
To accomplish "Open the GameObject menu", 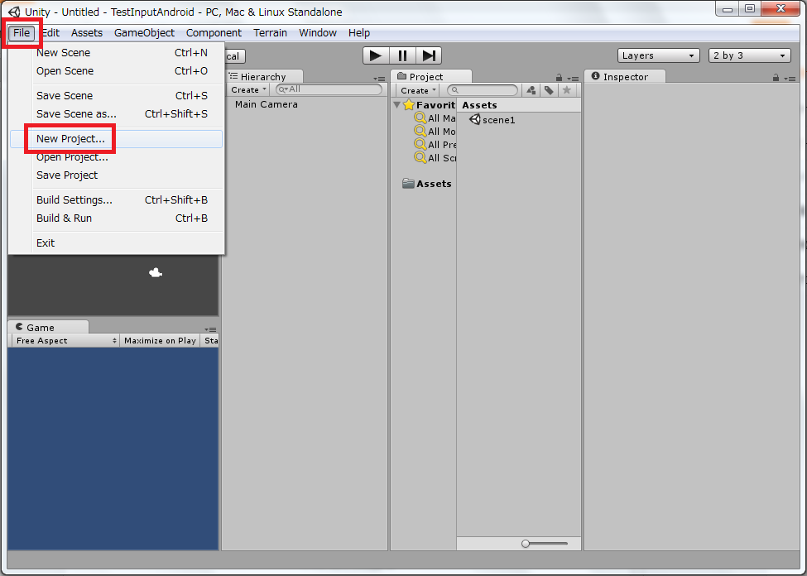I will (144, 33).
